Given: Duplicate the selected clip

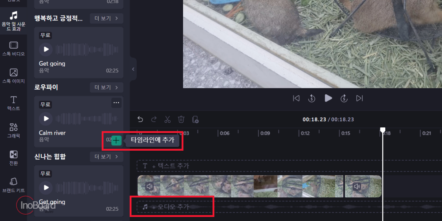Looking at the screenshot, I should 195,119.
